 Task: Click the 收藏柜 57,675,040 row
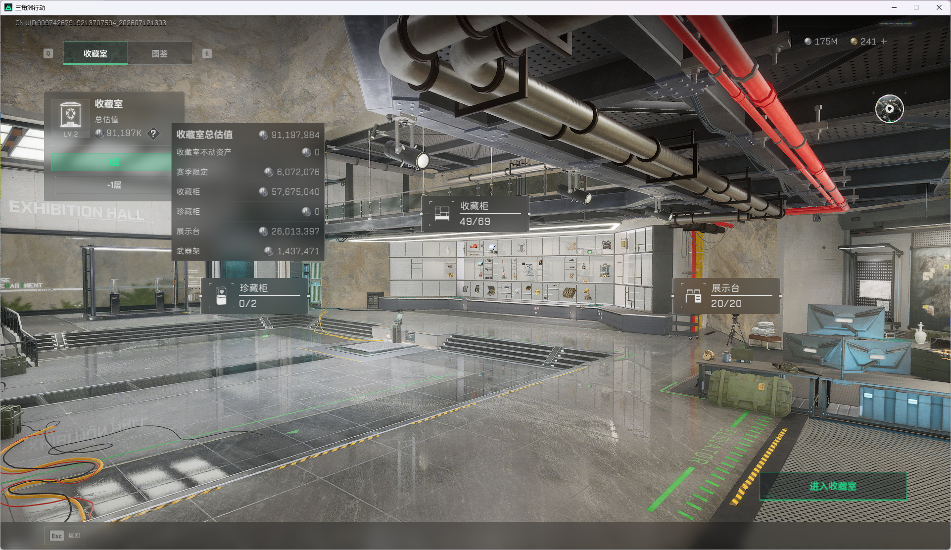(248, 192)
